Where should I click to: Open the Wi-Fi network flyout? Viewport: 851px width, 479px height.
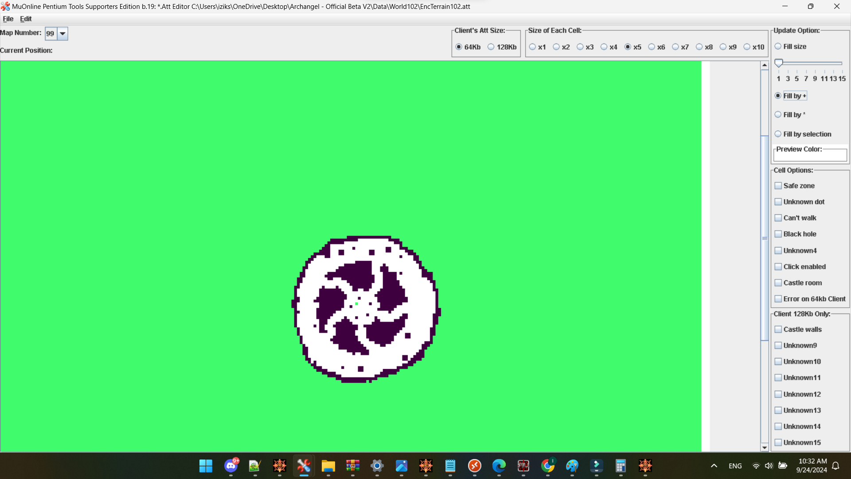[x=756, y=466]
